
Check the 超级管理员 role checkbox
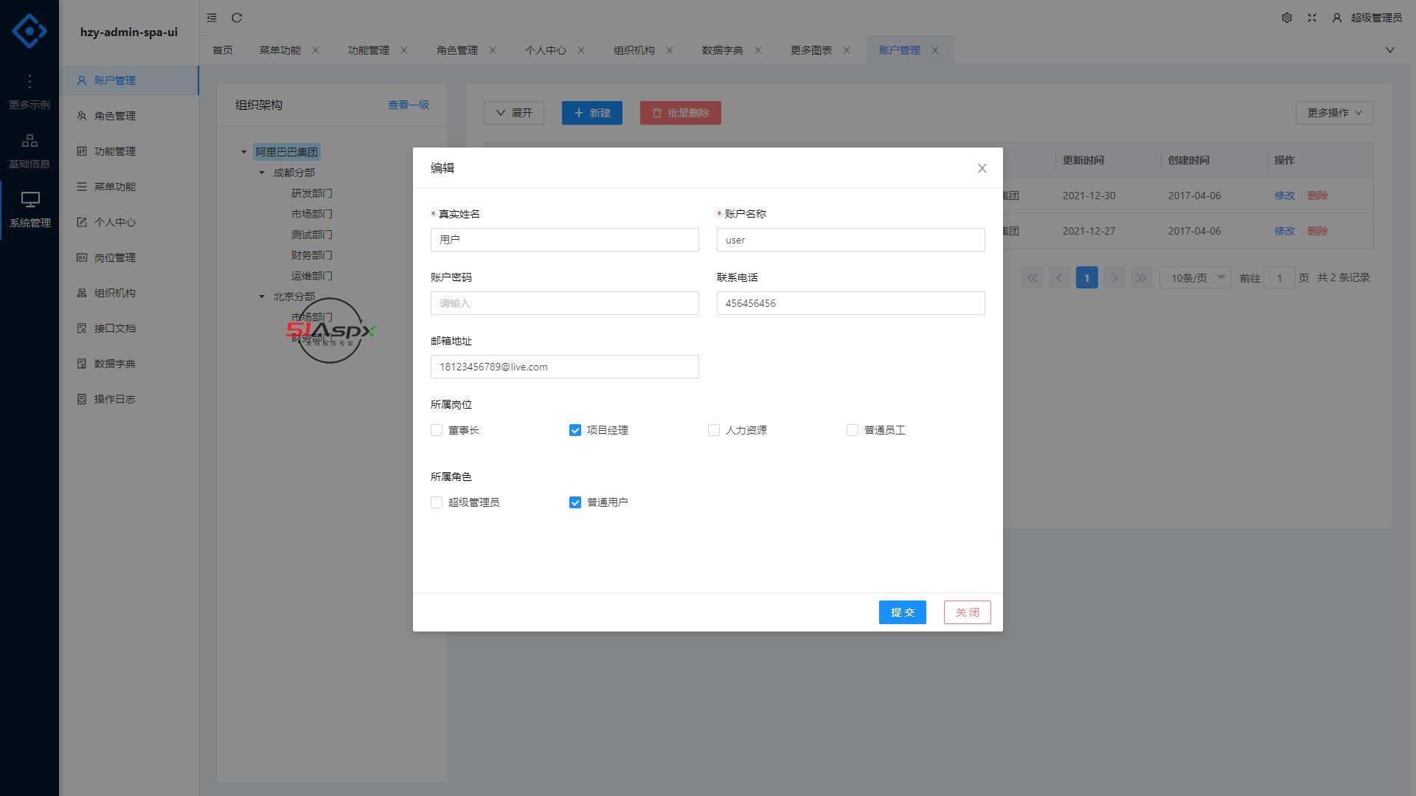coord(437,502)
